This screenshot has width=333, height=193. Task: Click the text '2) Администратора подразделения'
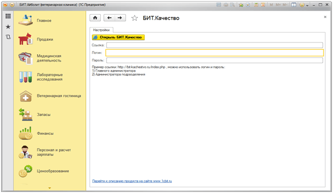coord(118,74)
